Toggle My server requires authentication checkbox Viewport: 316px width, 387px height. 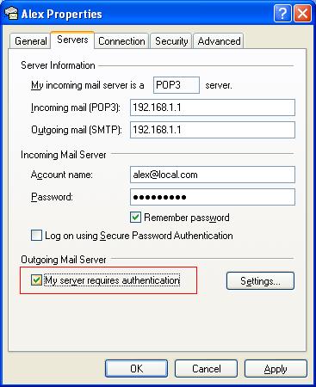tap(36, 280)
